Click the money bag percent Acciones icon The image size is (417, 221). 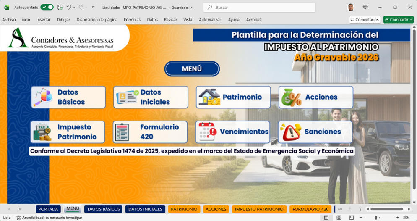click(291, 97)
